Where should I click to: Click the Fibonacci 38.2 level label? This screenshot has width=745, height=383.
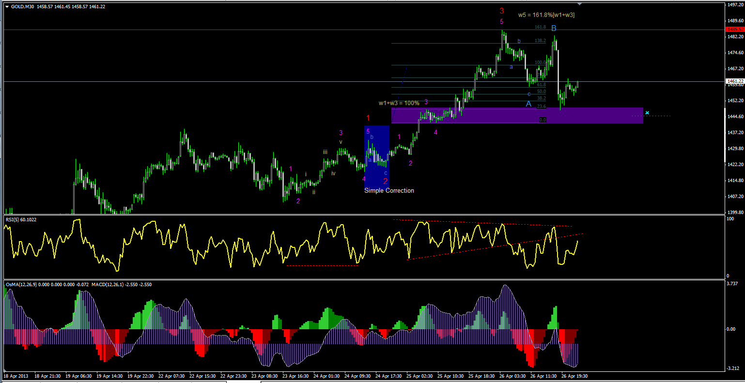click(x=542, y=98)
